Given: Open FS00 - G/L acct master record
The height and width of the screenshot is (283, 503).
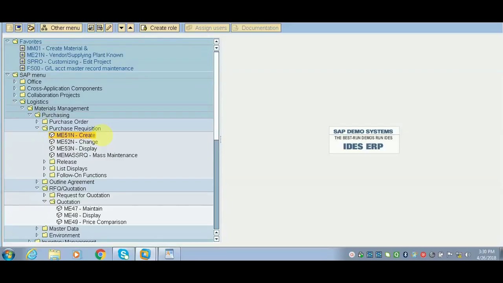Looking at the screenshot, I should click(x=80, y=68).
